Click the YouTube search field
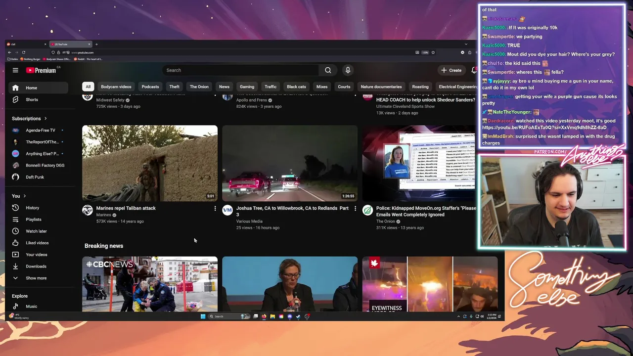The height and width of the screenshot is (356, 633). click(241, 70)
